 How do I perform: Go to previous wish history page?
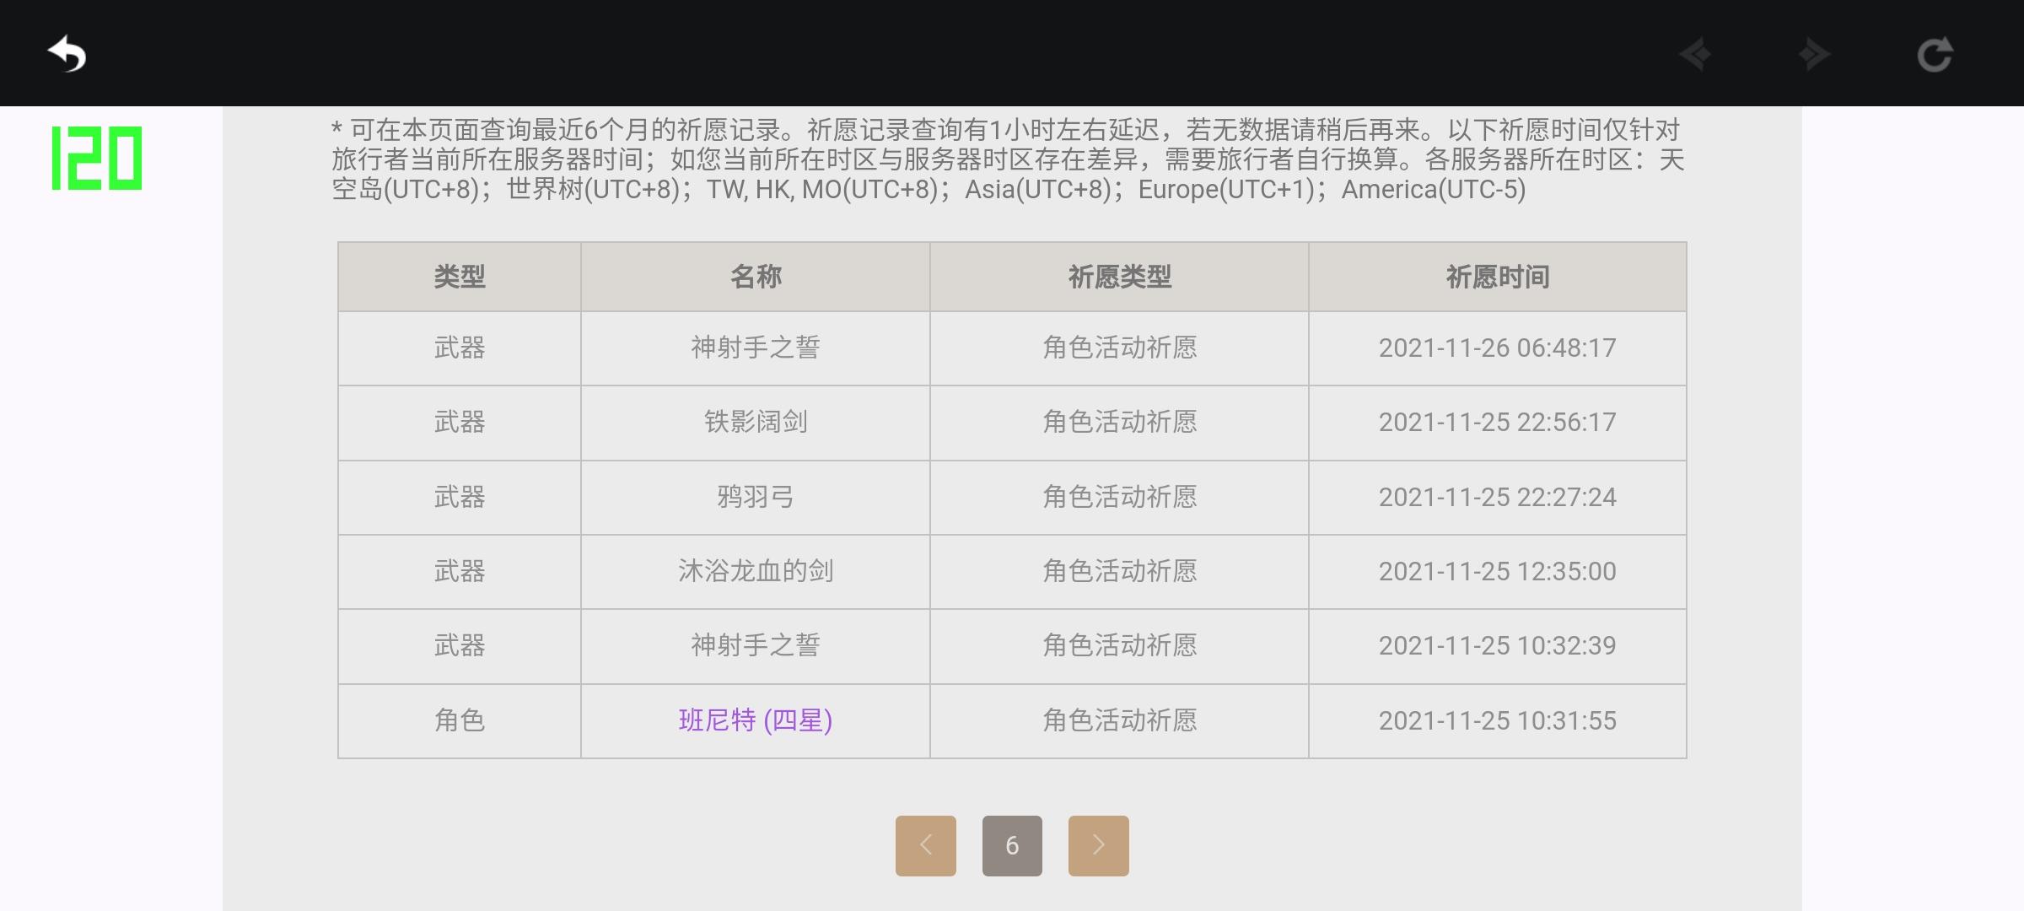click(925, 845)
